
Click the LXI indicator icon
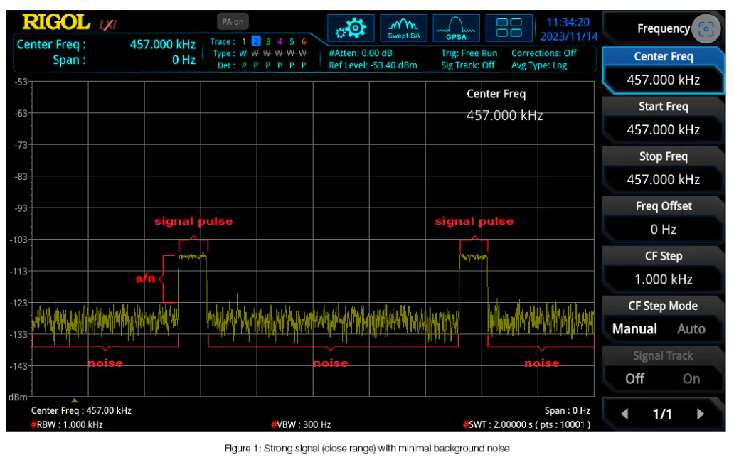click(107, 25)
